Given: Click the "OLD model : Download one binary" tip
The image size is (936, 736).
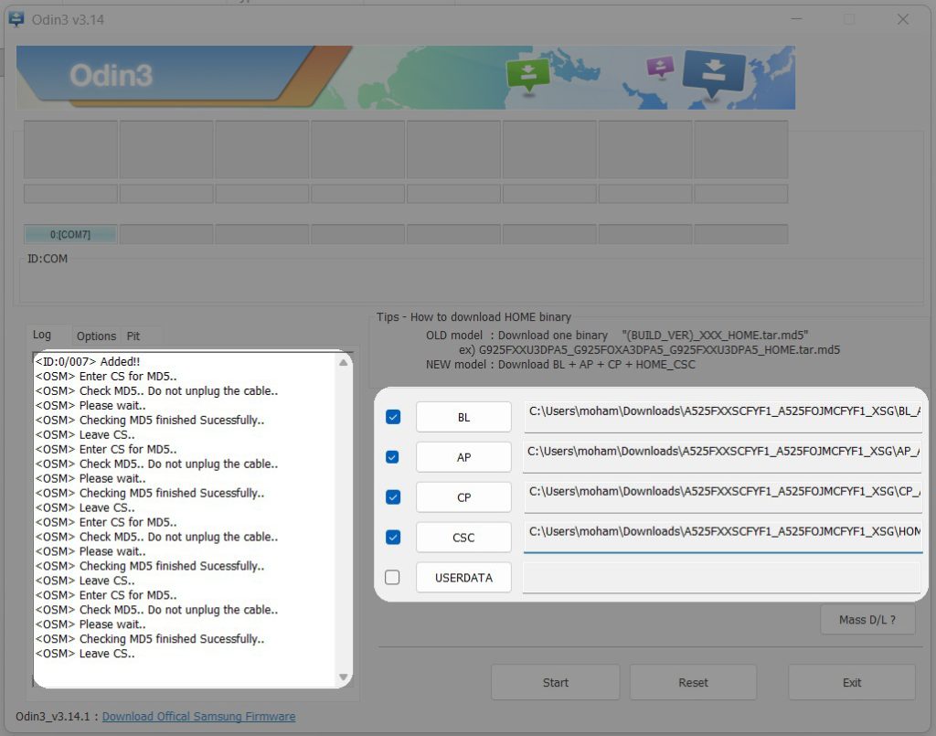Looking at the screenshot, I should pyautogui.click(x=617, y=335).
